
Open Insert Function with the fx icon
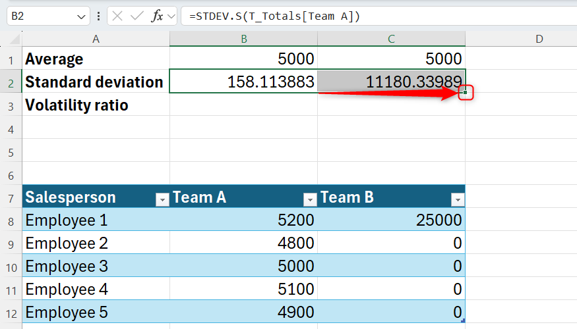[x=157, y=16]
